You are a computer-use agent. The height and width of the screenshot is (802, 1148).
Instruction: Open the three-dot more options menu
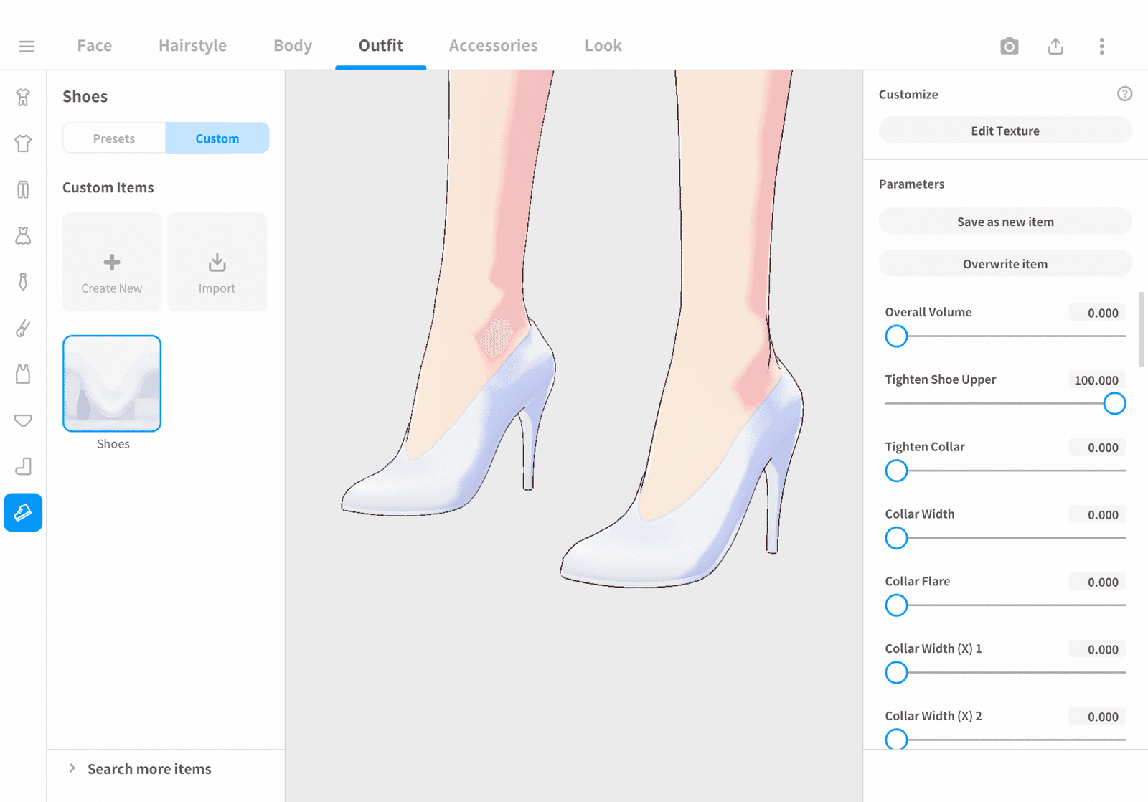coord(1101,47)
